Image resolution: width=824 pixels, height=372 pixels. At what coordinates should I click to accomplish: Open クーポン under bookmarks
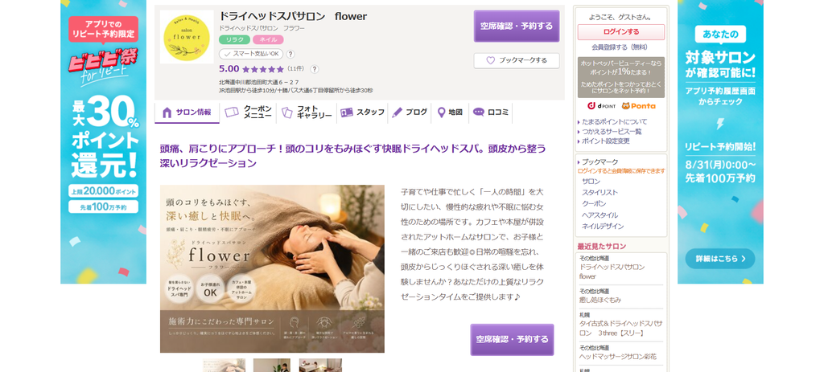pos(594,203)
